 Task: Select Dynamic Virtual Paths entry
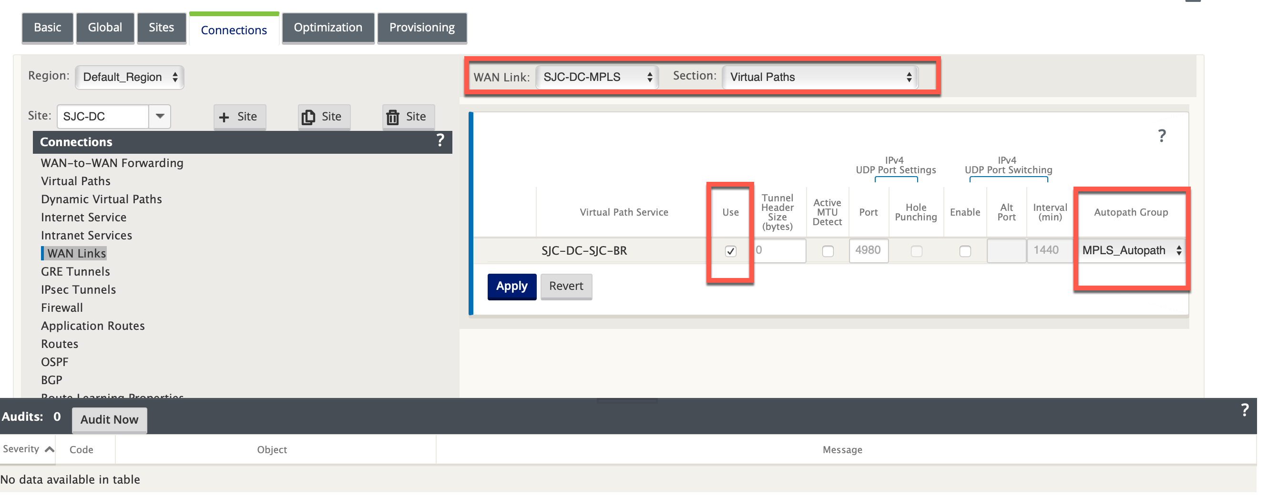coord(102,199)
